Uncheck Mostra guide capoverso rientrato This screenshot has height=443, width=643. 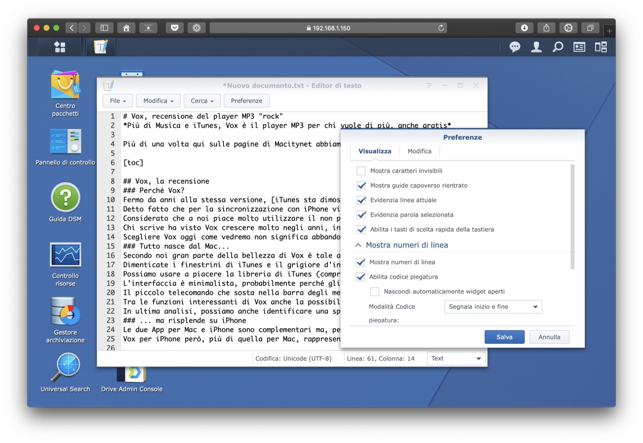[x=361, y=185]
